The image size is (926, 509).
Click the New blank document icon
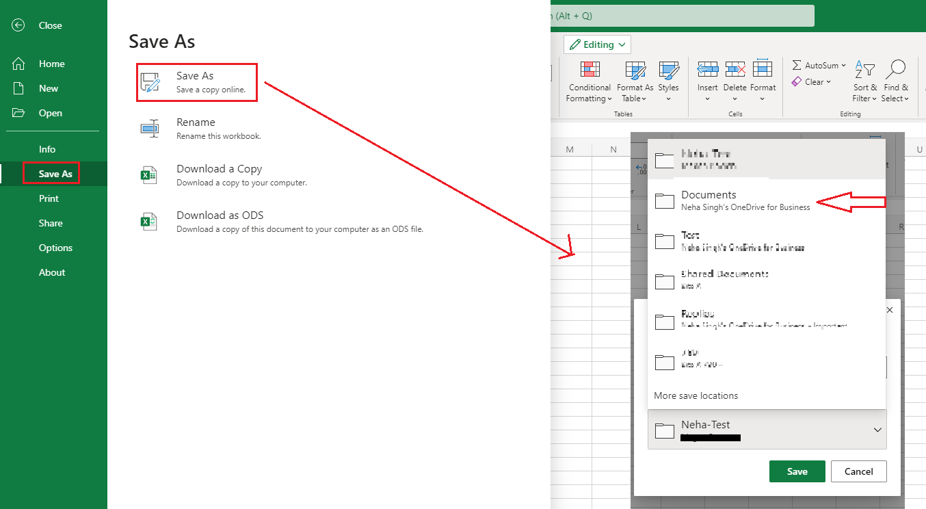pos(18,88)
